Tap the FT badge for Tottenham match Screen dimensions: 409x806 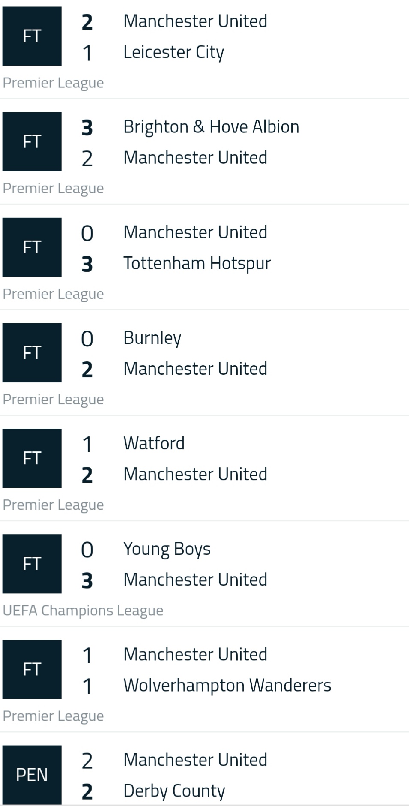click(x=32, y=247)
